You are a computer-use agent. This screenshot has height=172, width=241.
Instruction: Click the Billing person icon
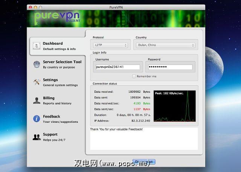click(37, 101)
